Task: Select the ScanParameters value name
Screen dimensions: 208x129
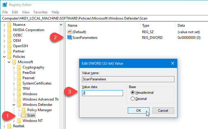Action: [x=85, y=38]
